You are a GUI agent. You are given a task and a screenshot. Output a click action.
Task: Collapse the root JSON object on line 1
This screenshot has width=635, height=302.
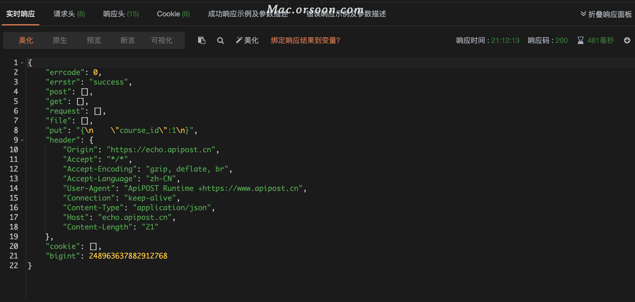(x=22, y=63)
